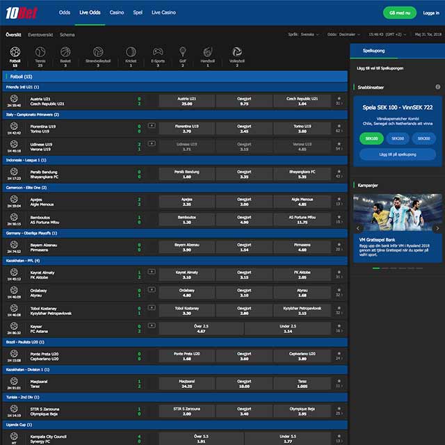Open the Casino top navigation tab
This screenshot has height=445, width=445.
click(117, 13)
